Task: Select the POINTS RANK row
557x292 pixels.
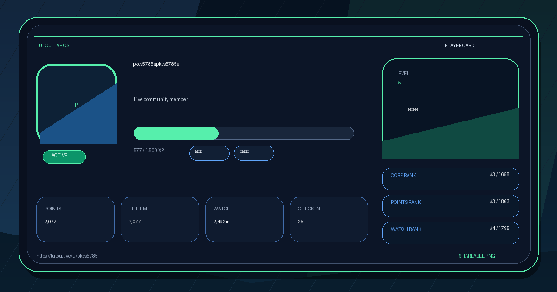Action: [451, 206]
